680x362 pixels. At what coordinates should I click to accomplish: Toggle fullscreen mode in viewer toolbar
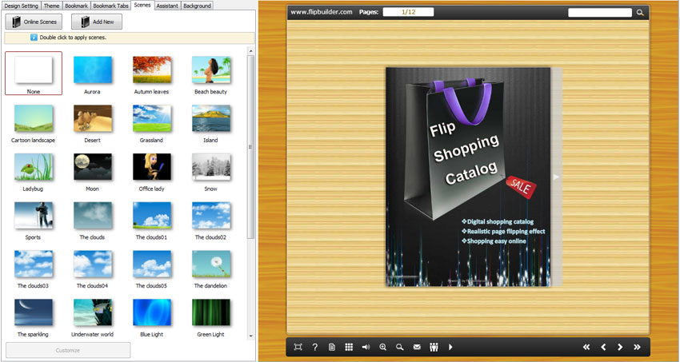298,347
